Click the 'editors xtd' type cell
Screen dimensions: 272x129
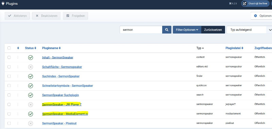click(202, 66)
